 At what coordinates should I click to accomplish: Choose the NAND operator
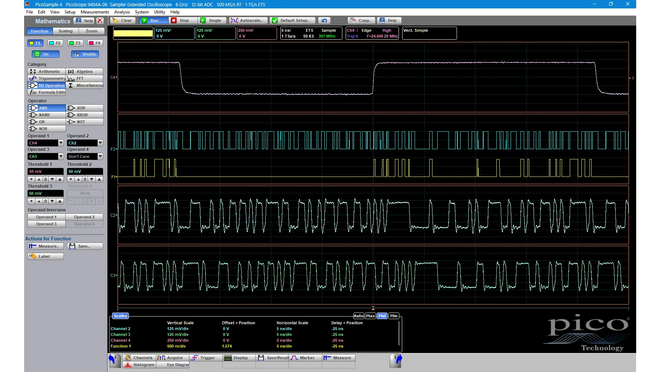[x=47, y=115]
